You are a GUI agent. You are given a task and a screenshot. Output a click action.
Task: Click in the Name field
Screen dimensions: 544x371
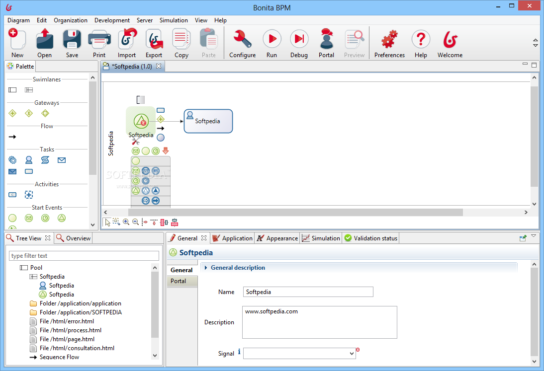pyautogui.click(x=308, y=292)
